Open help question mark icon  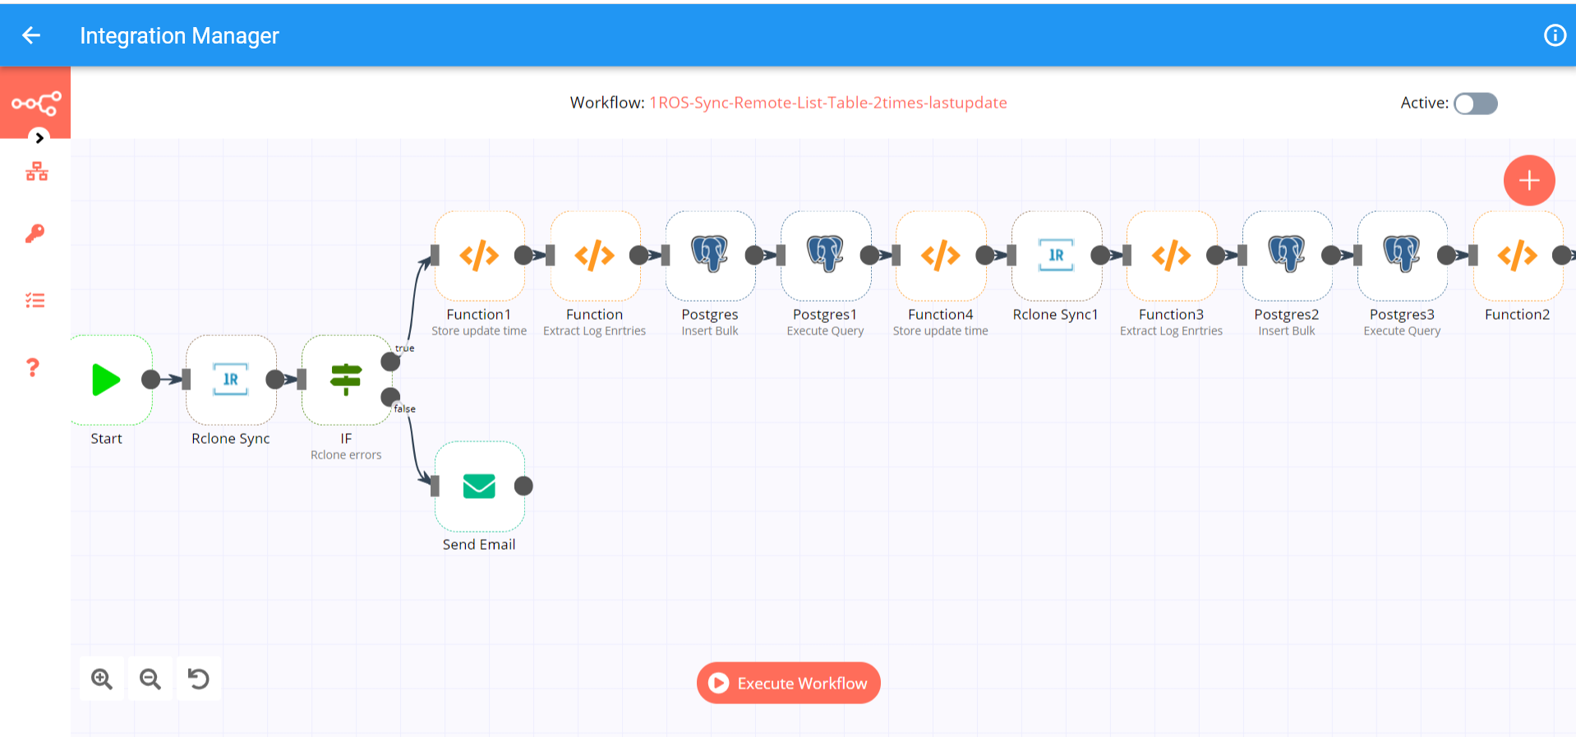[33, 367]
